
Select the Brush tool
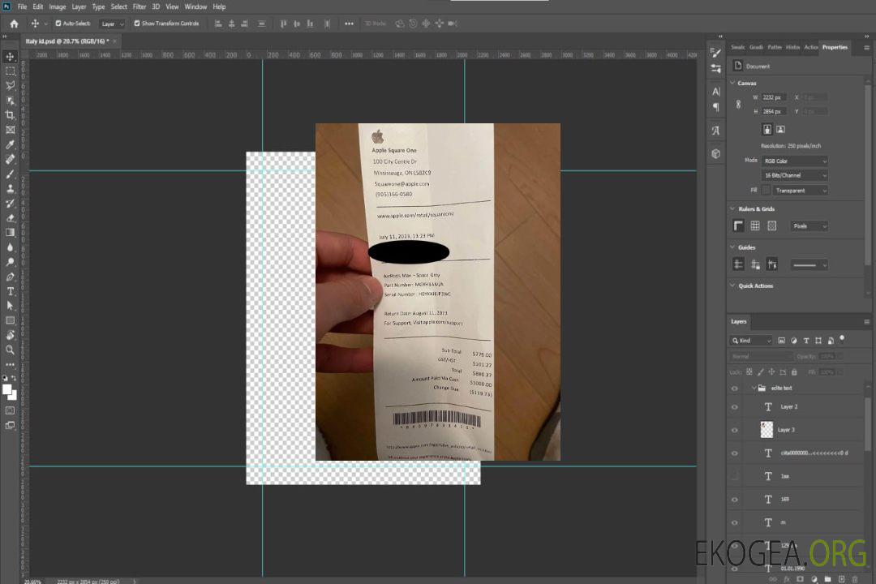(10, 174)
